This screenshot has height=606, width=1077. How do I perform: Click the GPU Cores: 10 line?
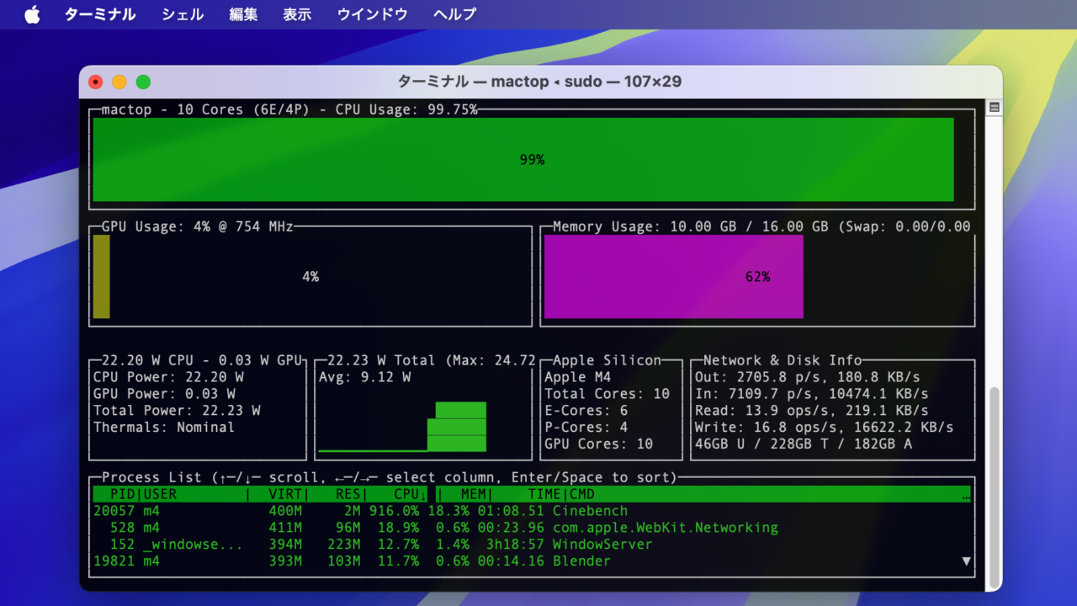[x=599, y=444]
